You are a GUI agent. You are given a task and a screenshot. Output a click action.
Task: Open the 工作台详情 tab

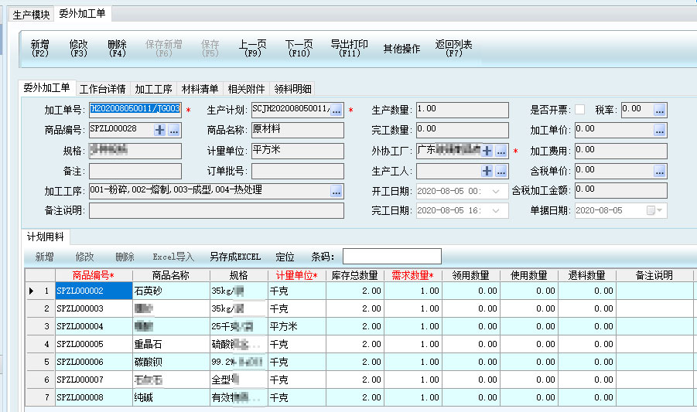pos(103,89)
